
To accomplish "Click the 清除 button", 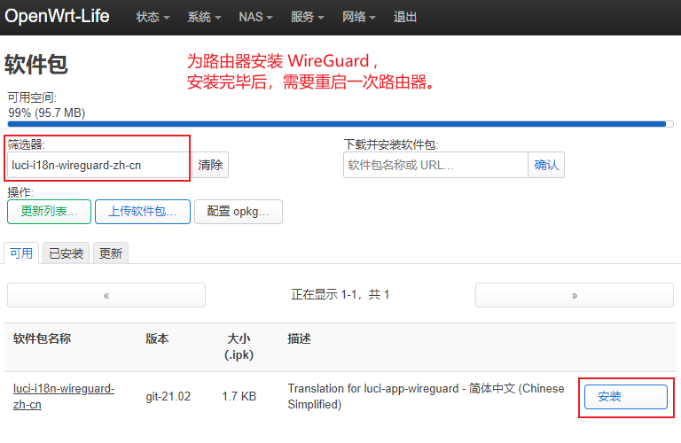I will [210, 165].
